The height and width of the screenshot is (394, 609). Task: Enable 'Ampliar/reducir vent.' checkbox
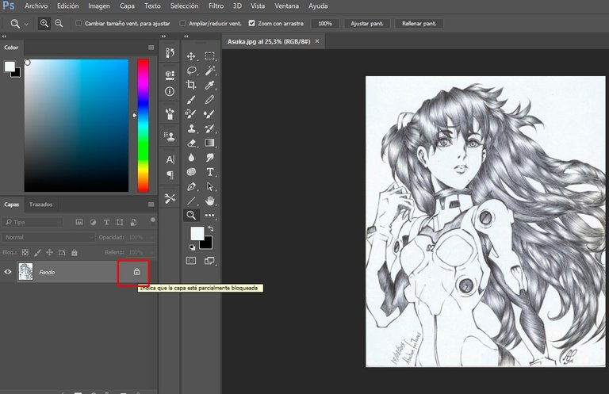pos(182,23)
